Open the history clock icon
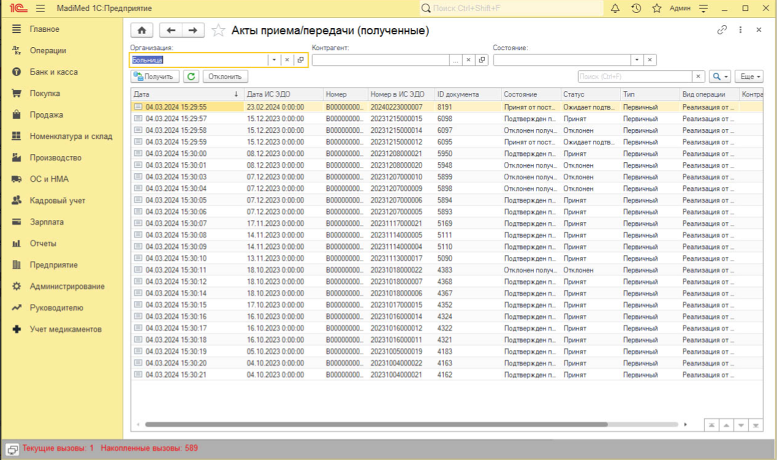 pos(636,8)
